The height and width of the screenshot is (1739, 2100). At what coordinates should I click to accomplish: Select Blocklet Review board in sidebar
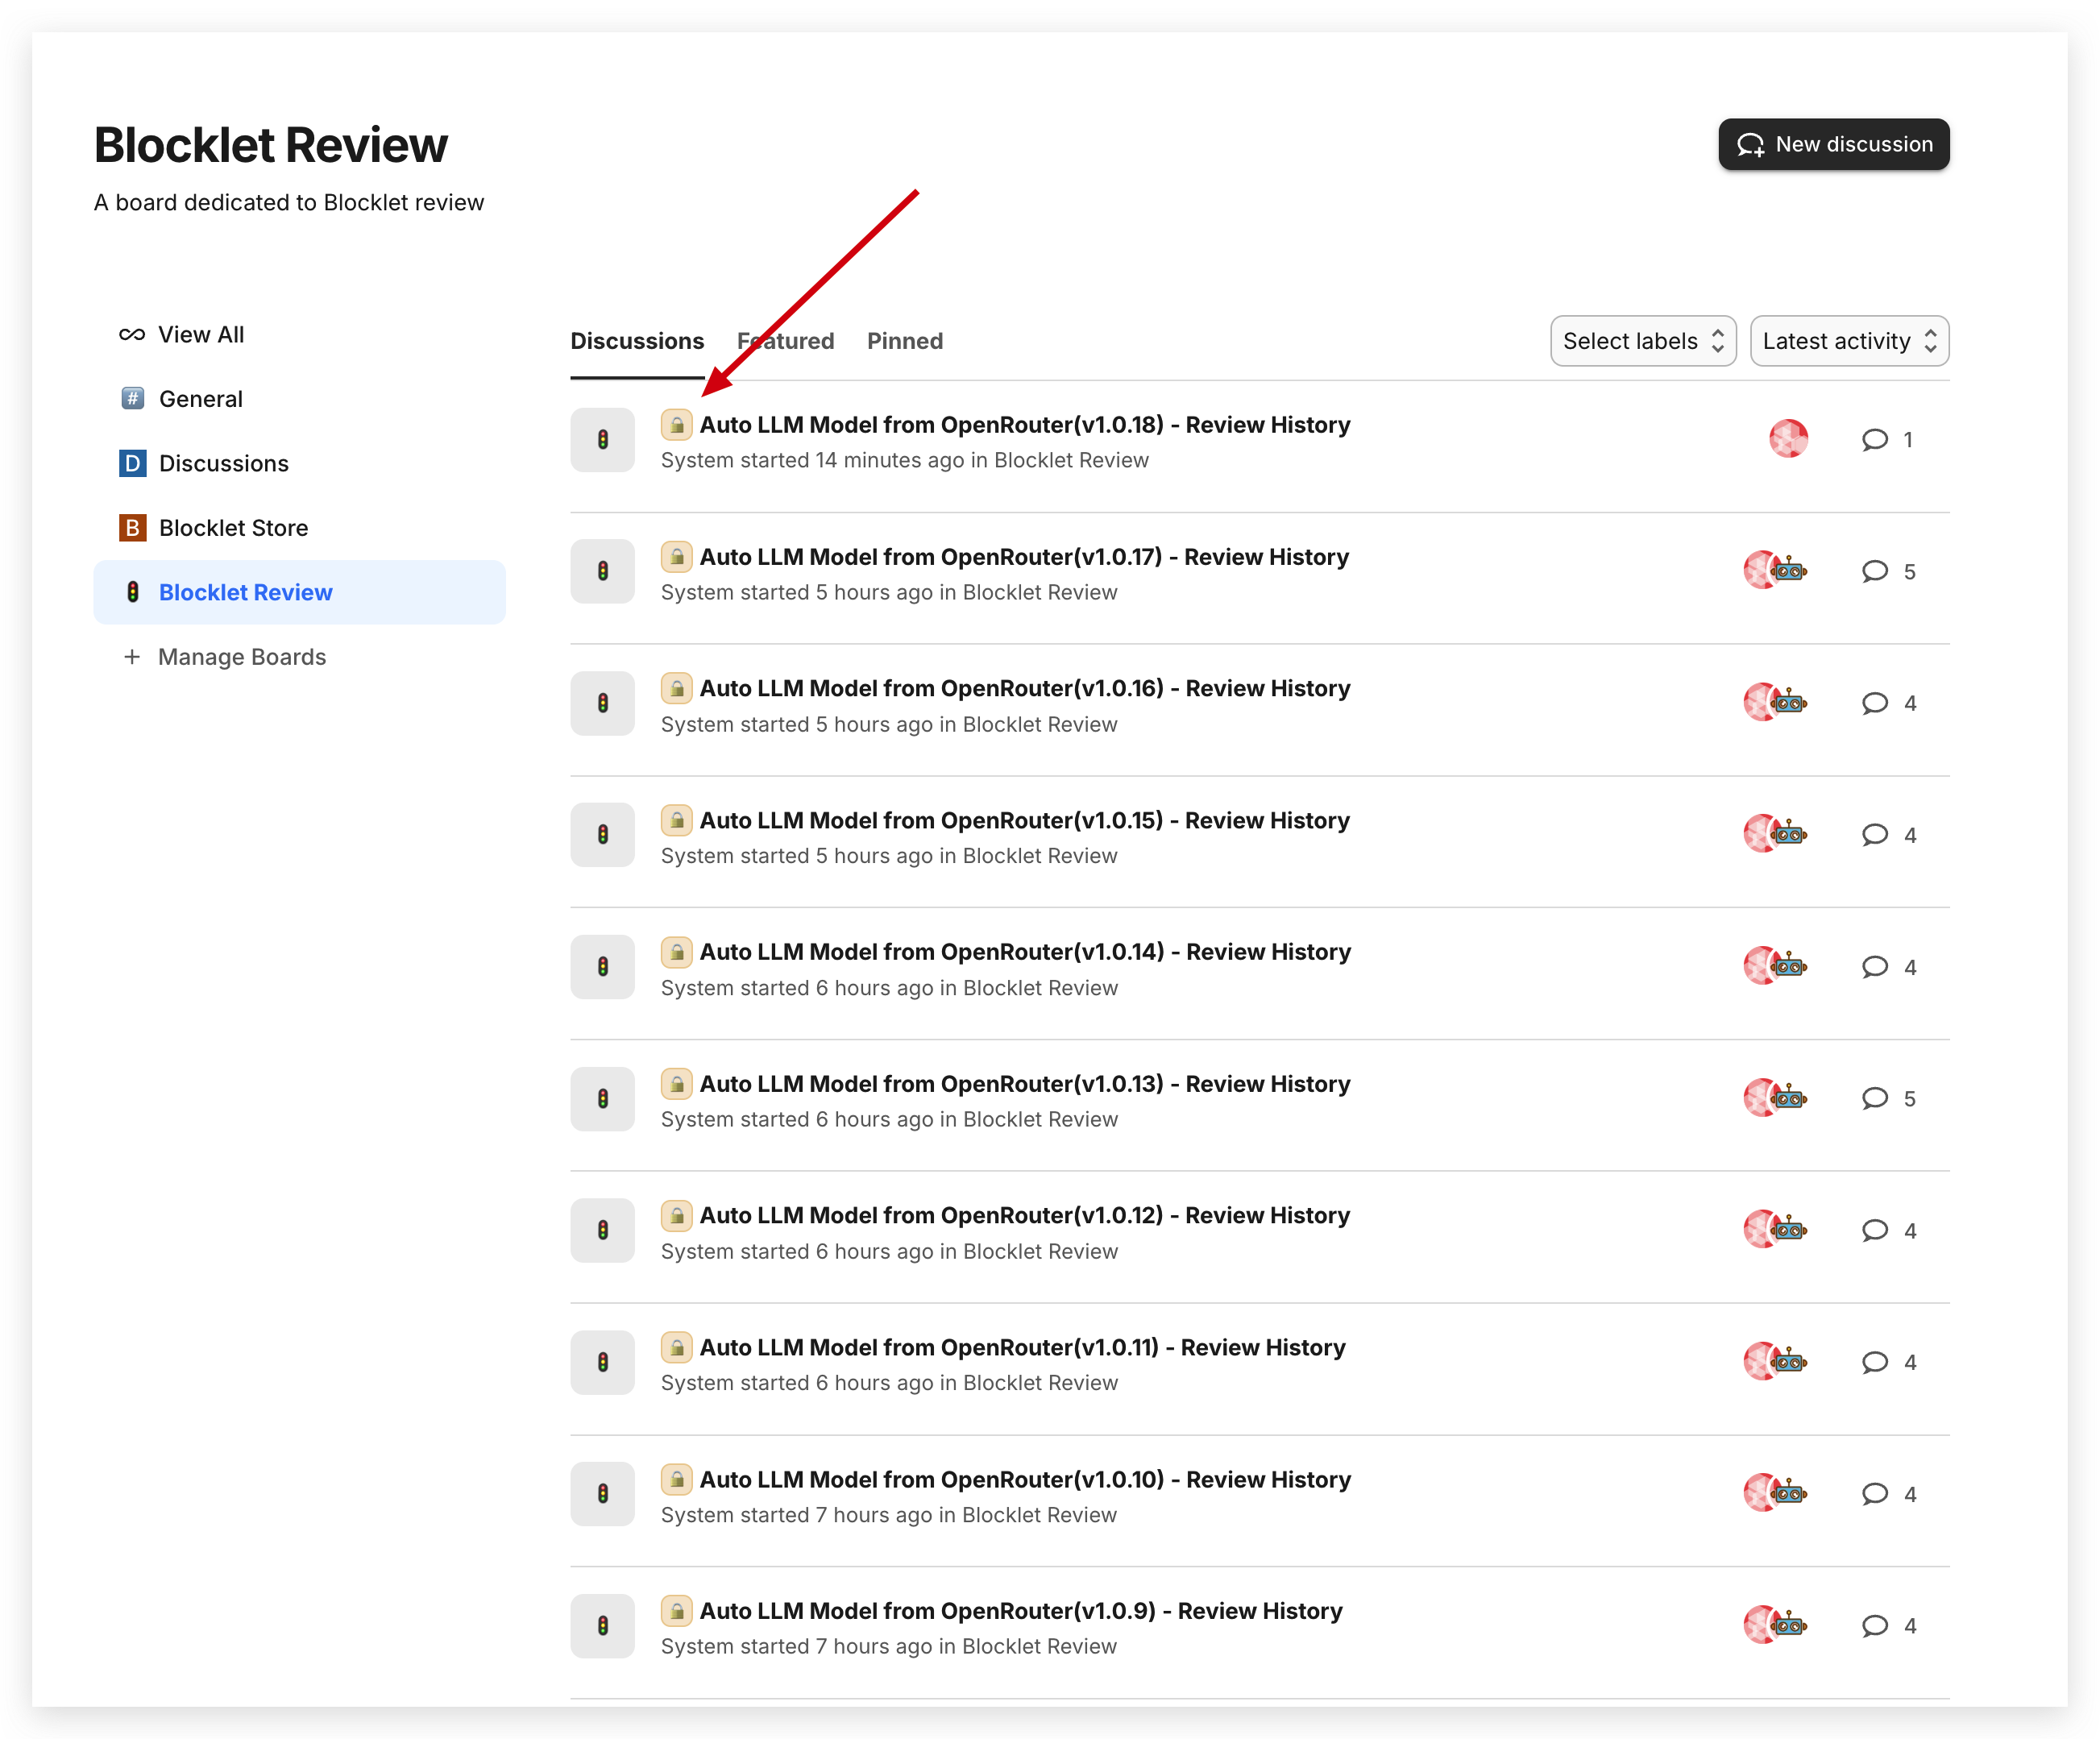click(245, 592)
